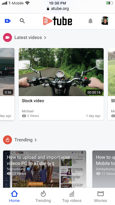The height and width of the screenshot is (205, 115).
Task: Expand Latest videos chevron arrow
Action: pos(45,38)
